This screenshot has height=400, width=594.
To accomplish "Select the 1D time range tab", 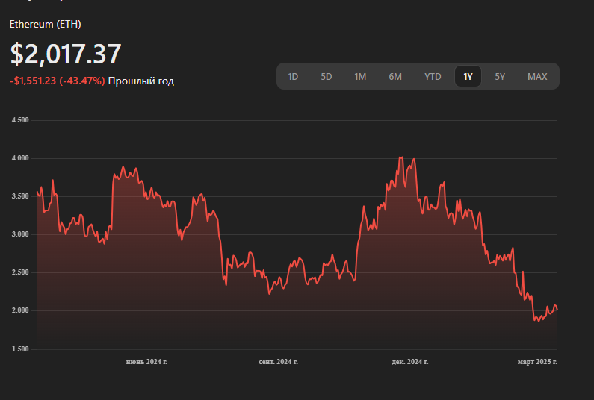I will click(293, 76).
